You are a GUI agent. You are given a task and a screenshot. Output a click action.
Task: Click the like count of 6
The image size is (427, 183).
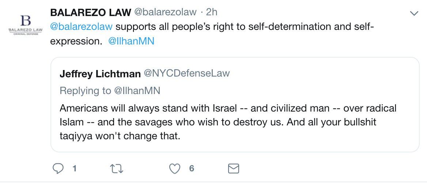click(191, 169)
